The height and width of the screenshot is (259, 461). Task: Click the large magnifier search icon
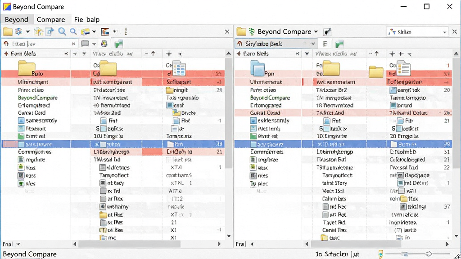62,31
